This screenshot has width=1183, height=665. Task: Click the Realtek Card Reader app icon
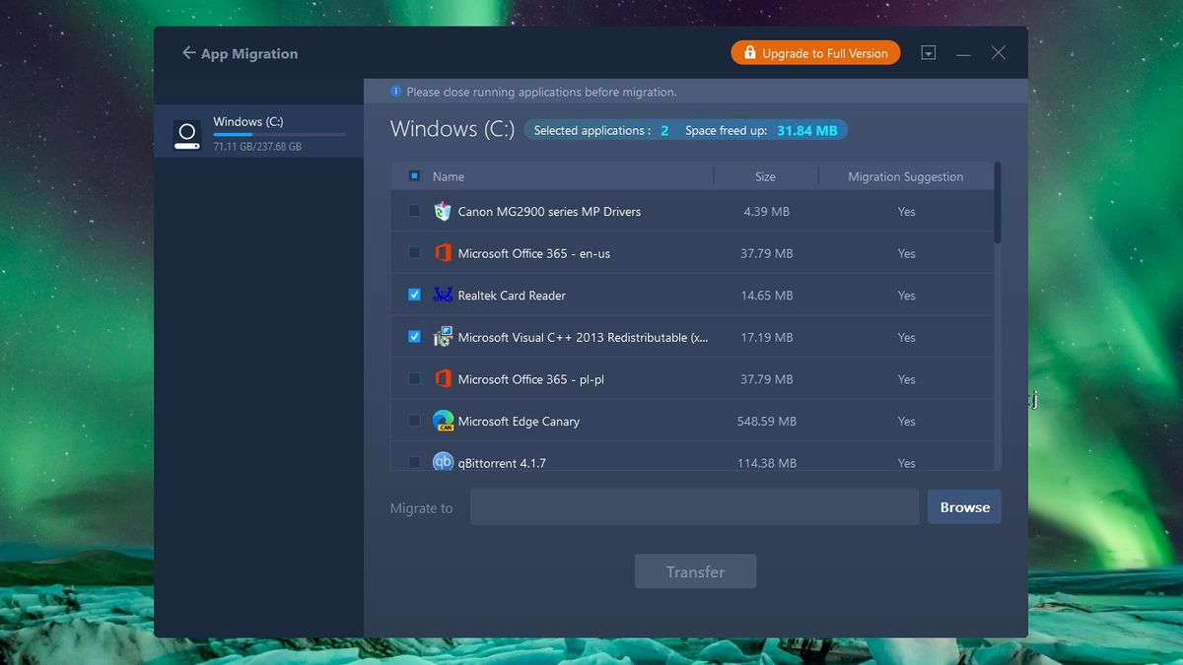point(444,295)
